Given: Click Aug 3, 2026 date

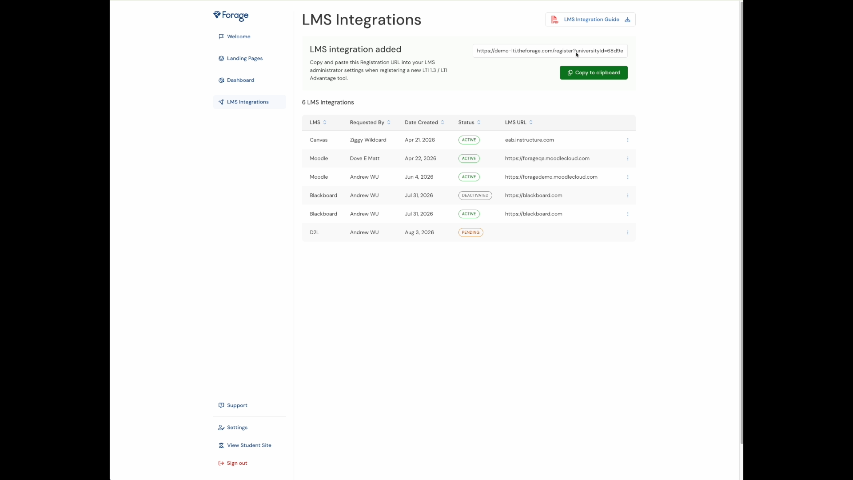Looking at the screenshot, I should tap(419, 232).
